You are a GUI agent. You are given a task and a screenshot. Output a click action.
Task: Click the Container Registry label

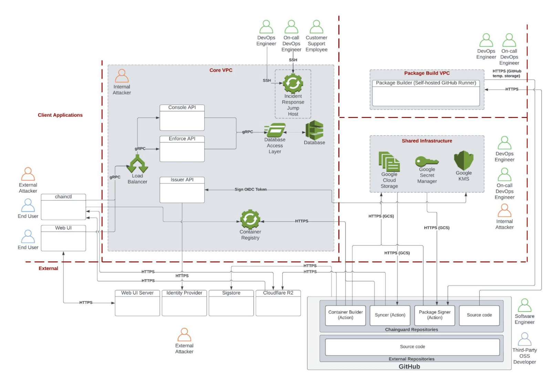pos(250,235)
